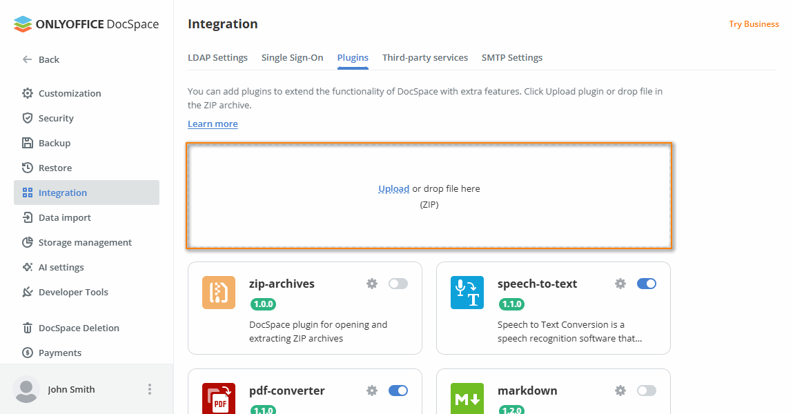Open the Third-party services tab
The width and height of the screenshot is (793, 414).
coord(424,57)
